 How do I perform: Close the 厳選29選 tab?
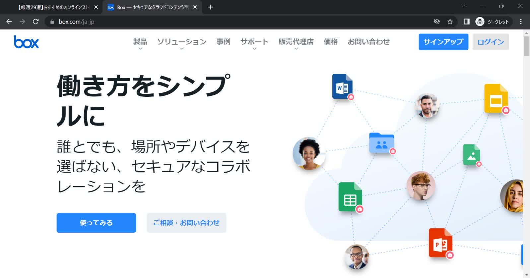[x=96, y=7]
